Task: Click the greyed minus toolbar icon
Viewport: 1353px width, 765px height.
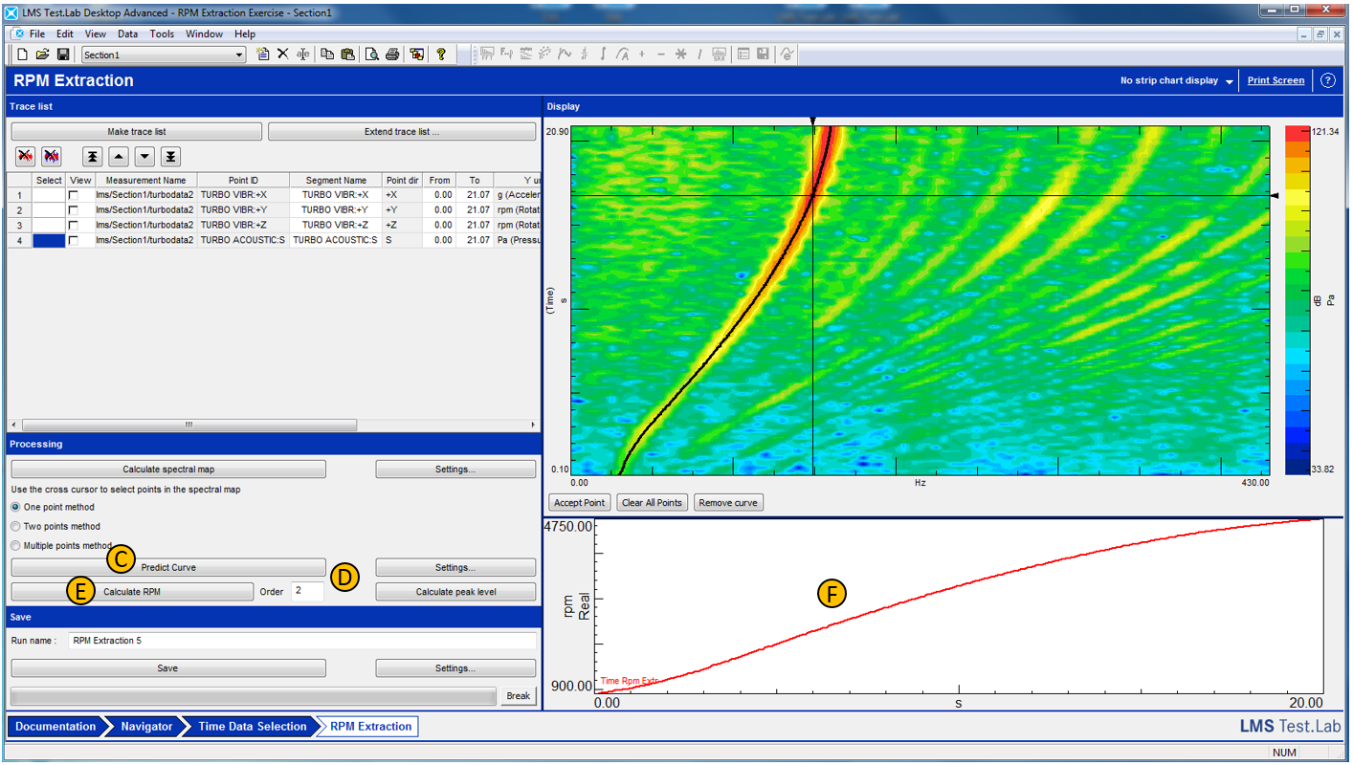Action: (661, 55)
